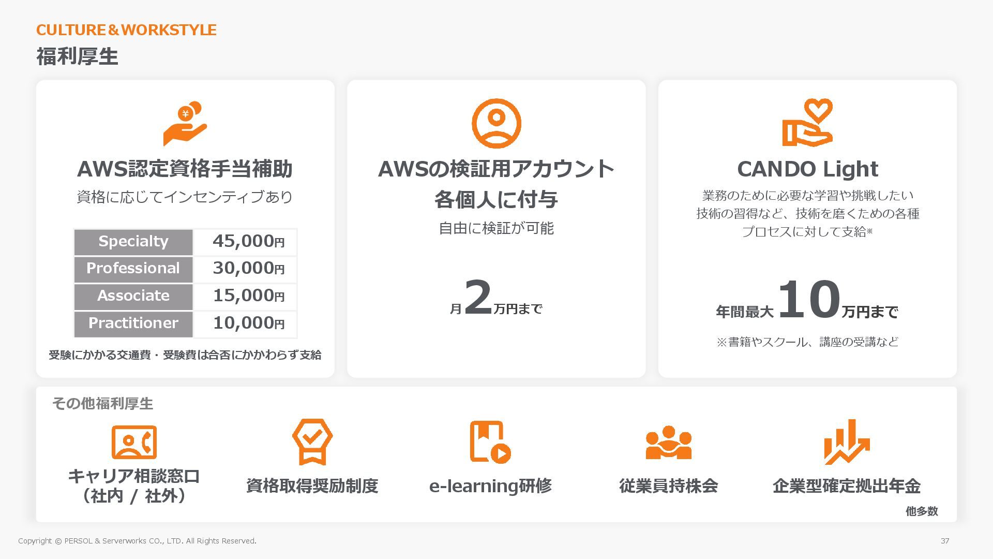Click the page number 37

(944, 541)
